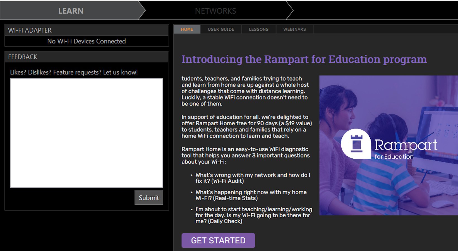Image resolution: width=458 pixels, height=251 pixels.
Task: Open the WEBINARS tab
Action: coord(295,29)
